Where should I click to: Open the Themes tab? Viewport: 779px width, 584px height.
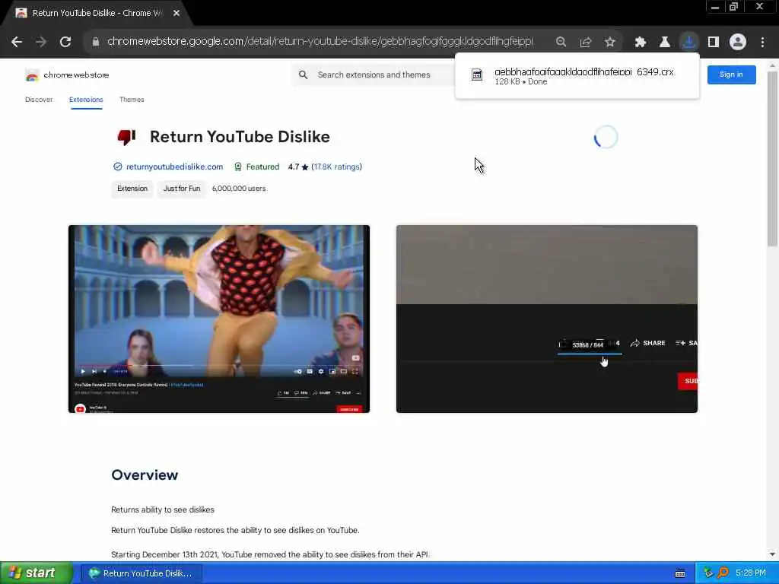click(x=132, y=100)
